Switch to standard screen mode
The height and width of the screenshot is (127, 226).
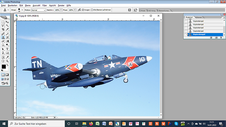(3, 79)
